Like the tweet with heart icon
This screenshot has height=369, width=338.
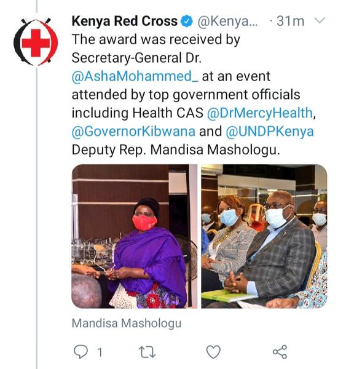point(213,352)
